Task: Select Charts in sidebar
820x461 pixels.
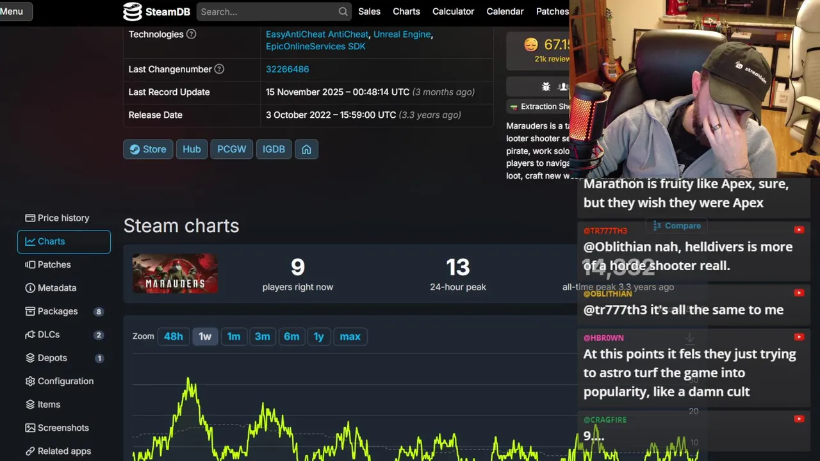Action: coord(63,241)
